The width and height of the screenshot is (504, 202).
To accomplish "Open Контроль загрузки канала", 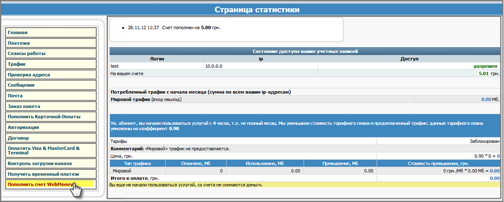I will tap(51, 163).
